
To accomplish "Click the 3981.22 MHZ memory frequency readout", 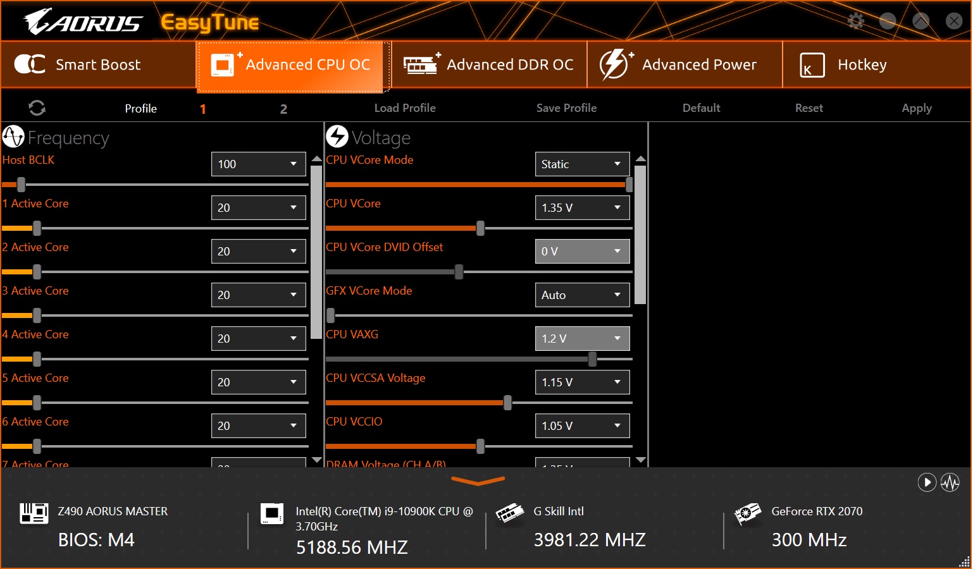I will click(x=590, y=540).
